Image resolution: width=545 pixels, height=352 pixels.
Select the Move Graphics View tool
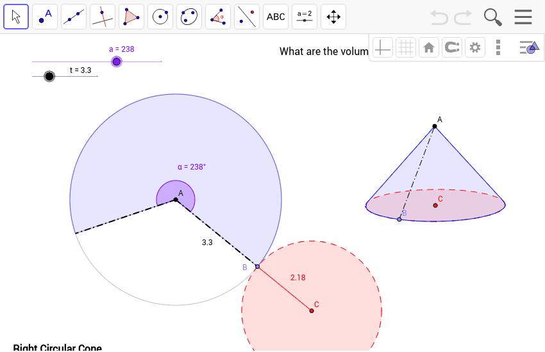pyautogui.click(x=333, y=17)
